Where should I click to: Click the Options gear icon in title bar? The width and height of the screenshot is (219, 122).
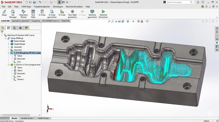(67, 2)
